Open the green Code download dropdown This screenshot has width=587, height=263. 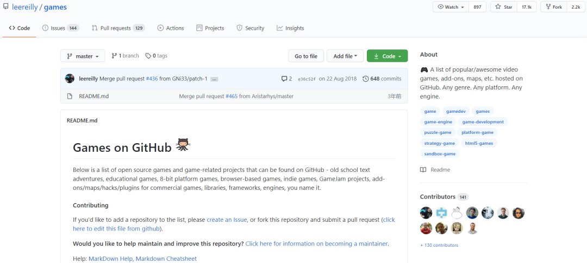pyautogui.click(x=388, y=56)
